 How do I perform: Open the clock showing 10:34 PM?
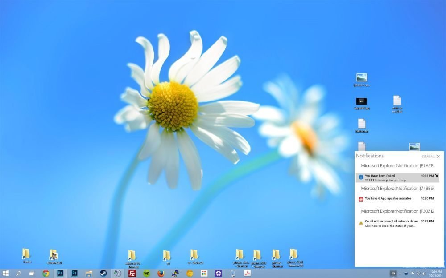point(436,274)
